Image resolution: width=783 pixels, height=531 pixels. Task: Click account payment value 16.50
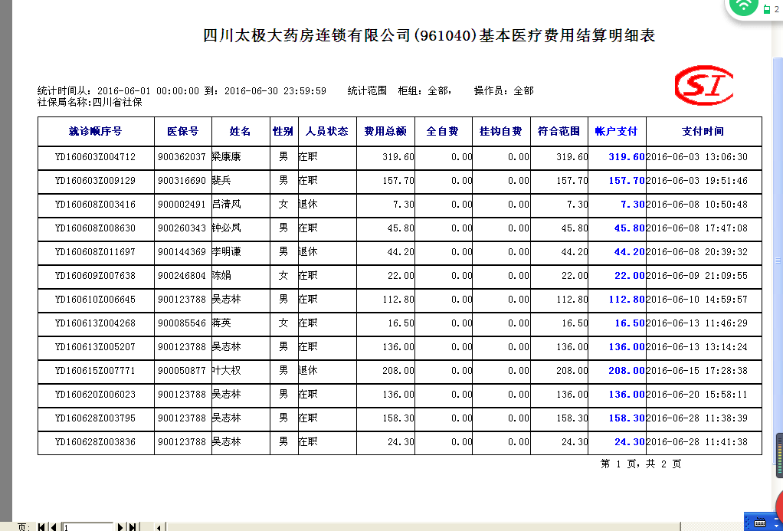tap(630, 323)
